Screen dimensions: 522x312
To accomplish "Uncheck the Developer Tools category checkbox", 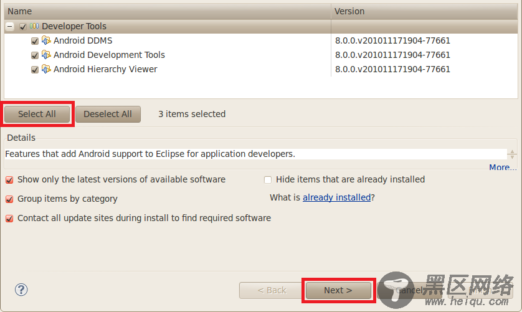I will 23,26.
